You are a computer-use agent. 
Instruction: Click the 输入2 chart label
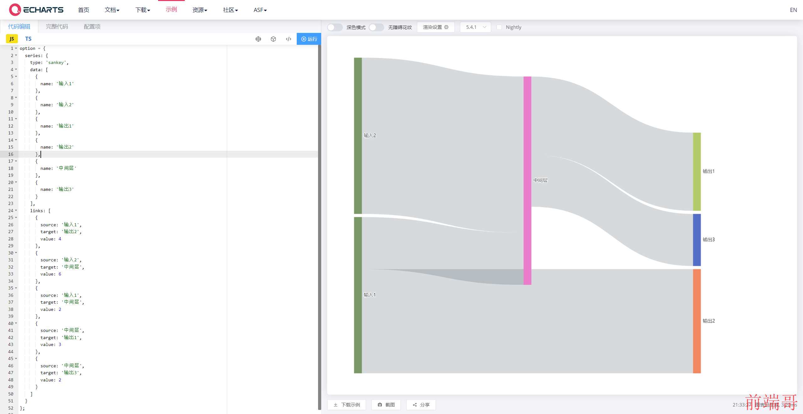pos(370,136)
